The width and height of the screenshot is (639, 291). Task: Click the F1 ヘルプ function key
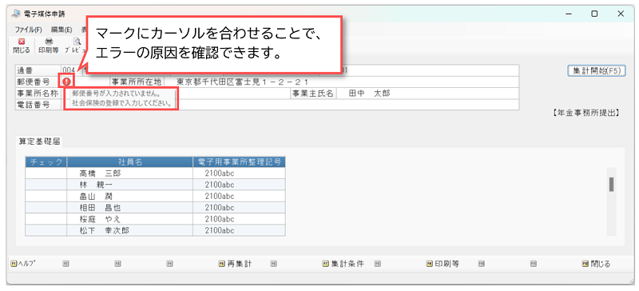tap(23, 264)
